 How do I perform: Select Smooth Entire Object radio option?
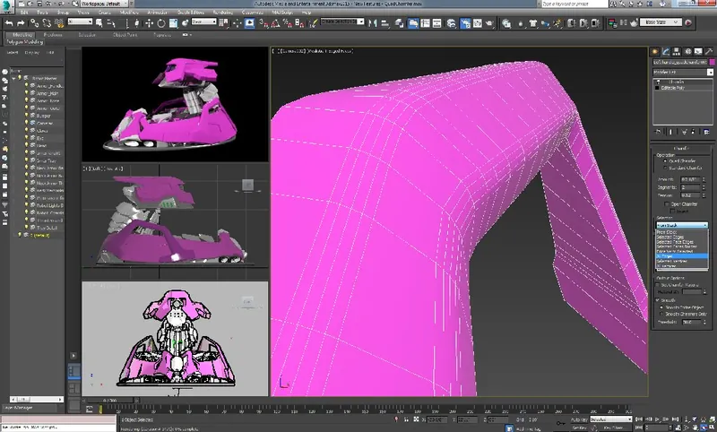[661, 307]
